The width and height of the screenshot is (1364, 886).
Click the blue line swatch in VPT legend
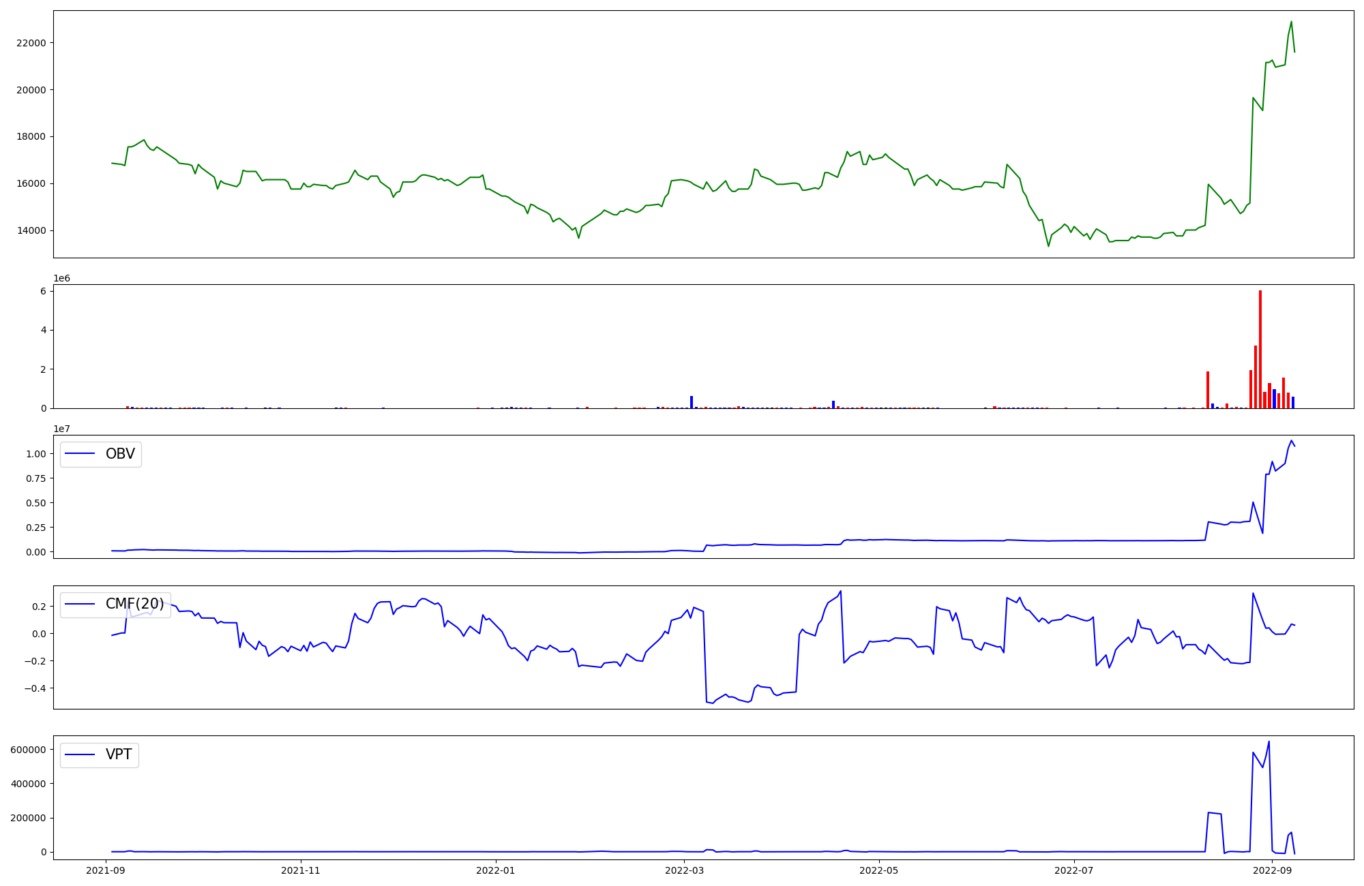coord(80,754)
